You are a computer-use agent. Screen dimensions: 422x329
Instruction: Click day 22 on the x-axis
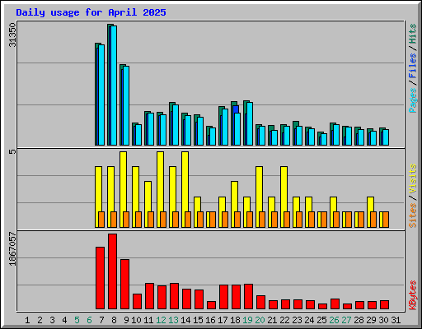[284, 320]
